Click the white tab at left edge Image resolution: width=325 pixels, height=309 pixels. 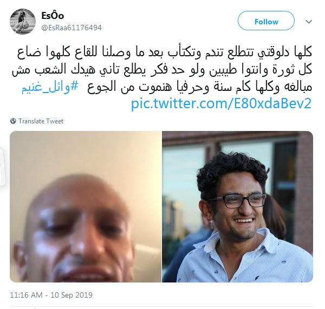(x=2, y=166)
